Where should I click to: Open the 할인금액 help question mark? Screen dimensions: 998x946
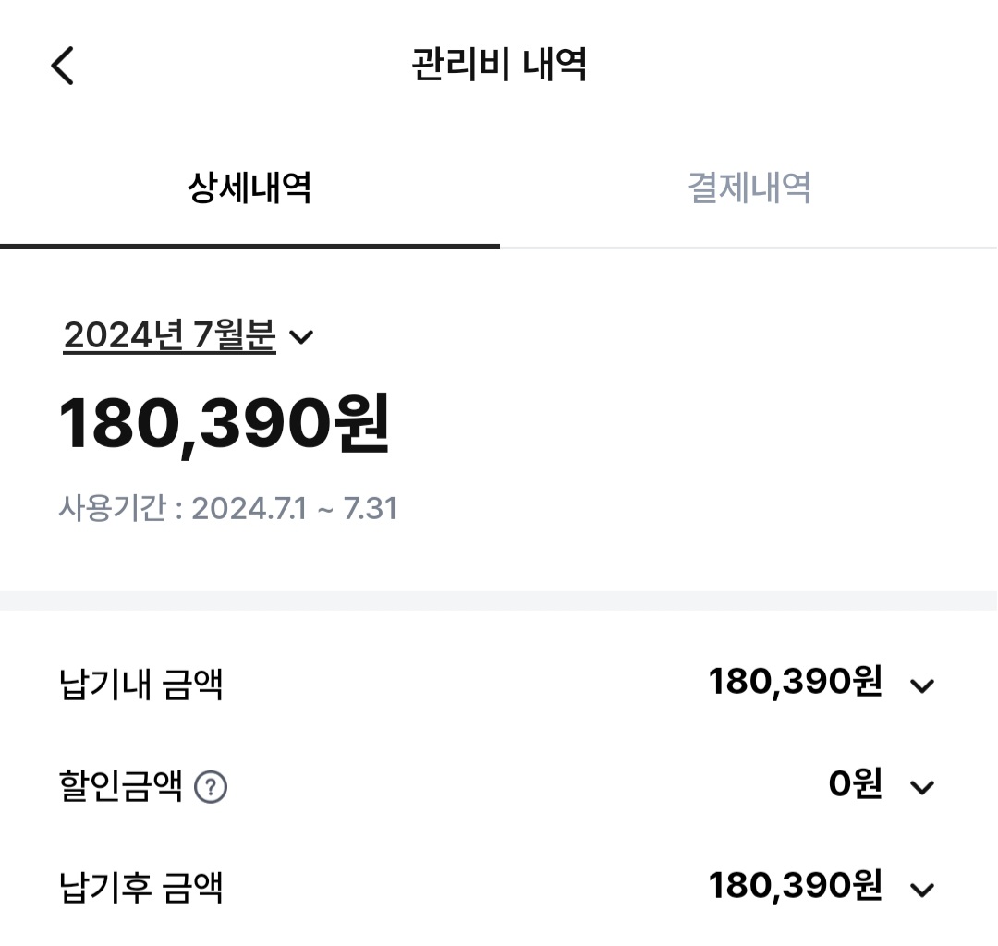212,788
